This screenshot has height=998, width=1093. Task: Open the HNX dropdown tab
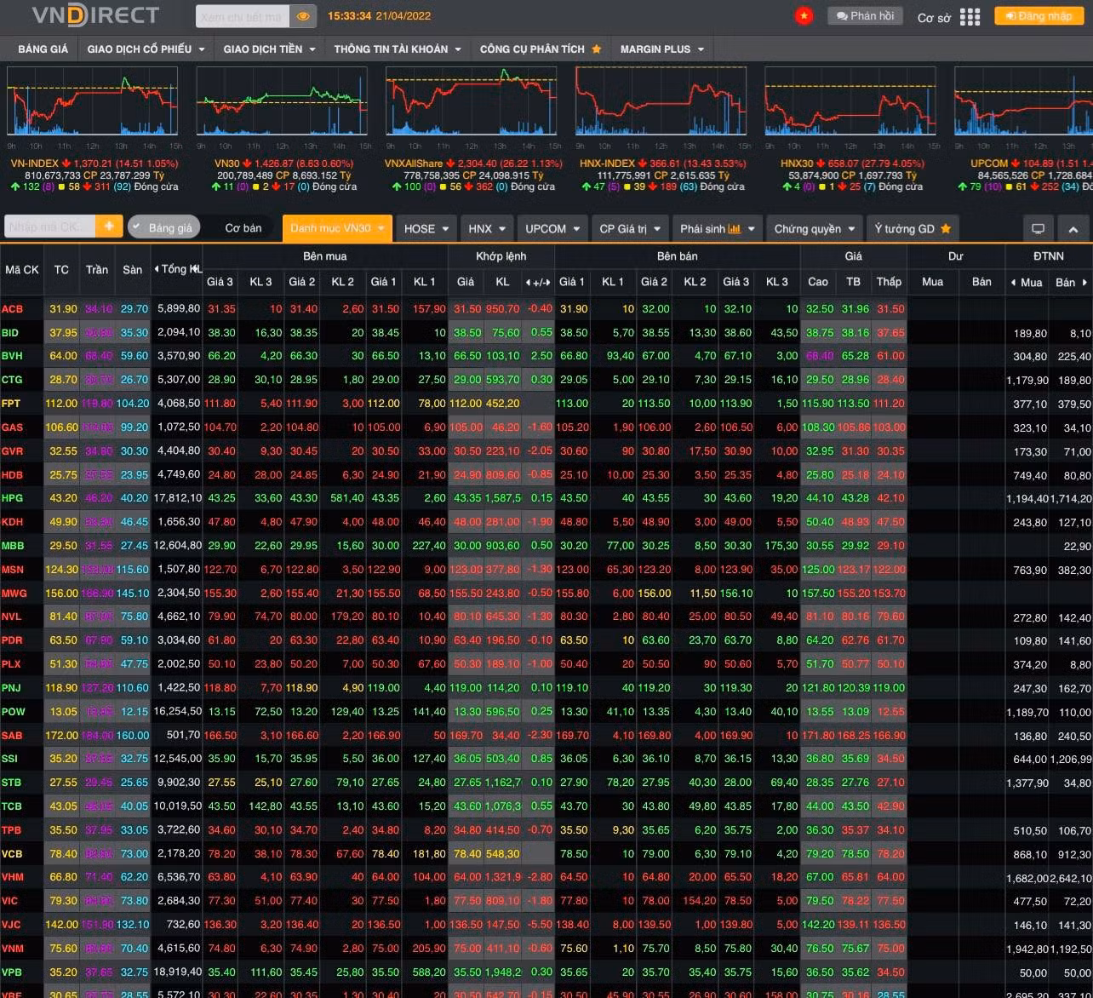(x=488, y=228)
